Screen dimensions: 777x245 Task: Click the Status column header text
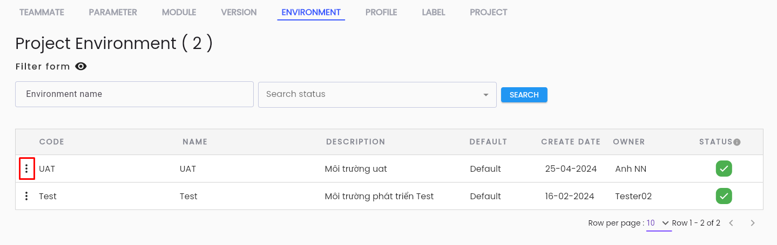[716, 142]
